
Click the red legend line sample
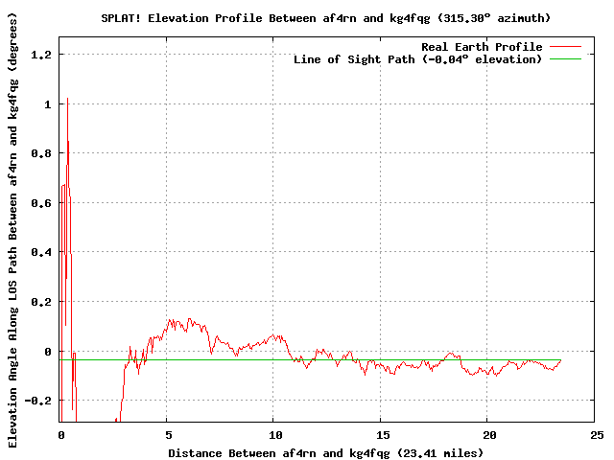(565, 47)
